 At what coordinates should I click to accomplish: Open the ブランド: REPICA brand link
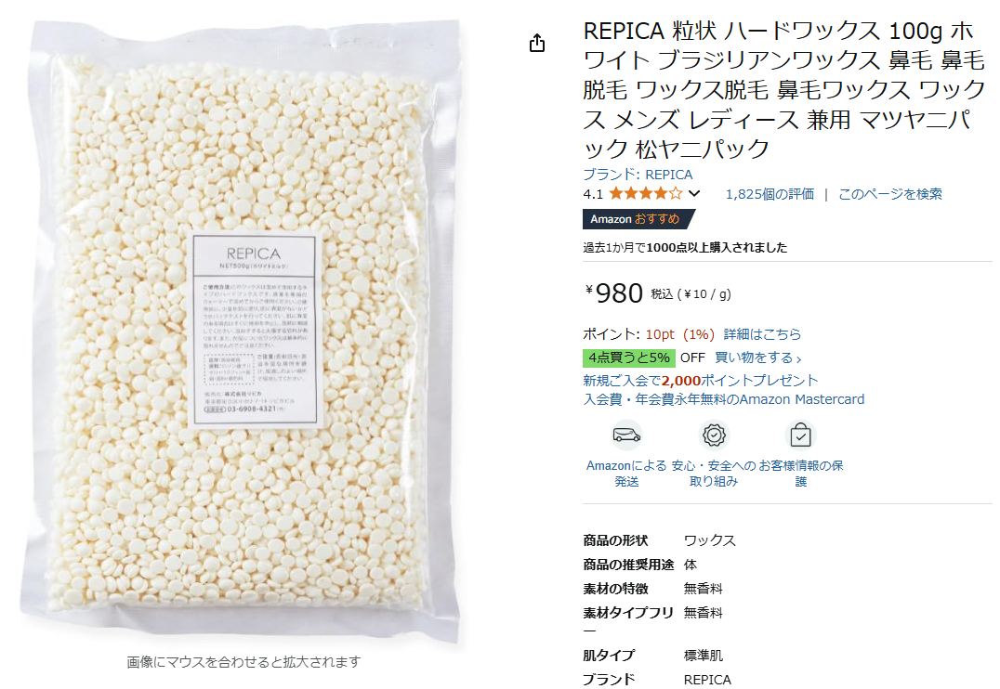[x=638, y=174]
